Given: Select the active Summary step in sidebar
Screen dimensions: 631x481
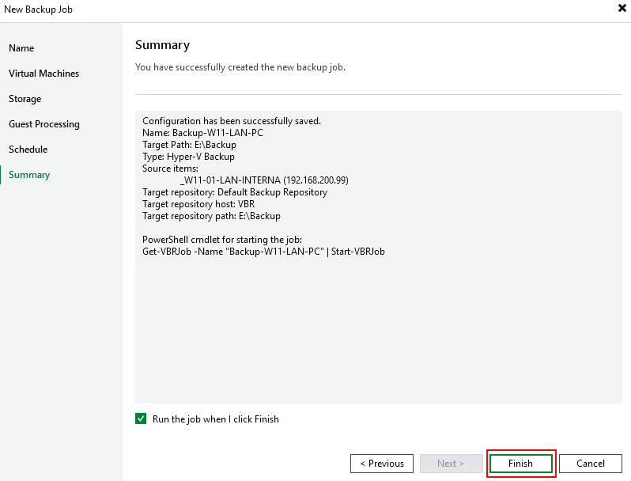Looking at the screenshot, I should pyautogui.click(x=29, y=175).
